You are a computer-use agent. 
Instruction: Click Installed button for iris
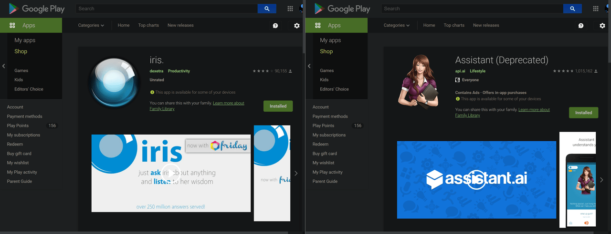(278, 106)
